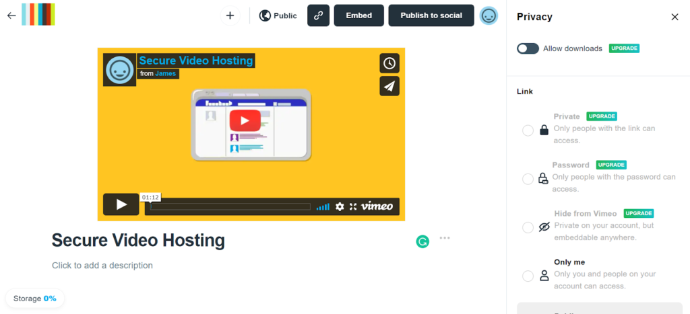Select the Private link radio button

coord(528,130)
